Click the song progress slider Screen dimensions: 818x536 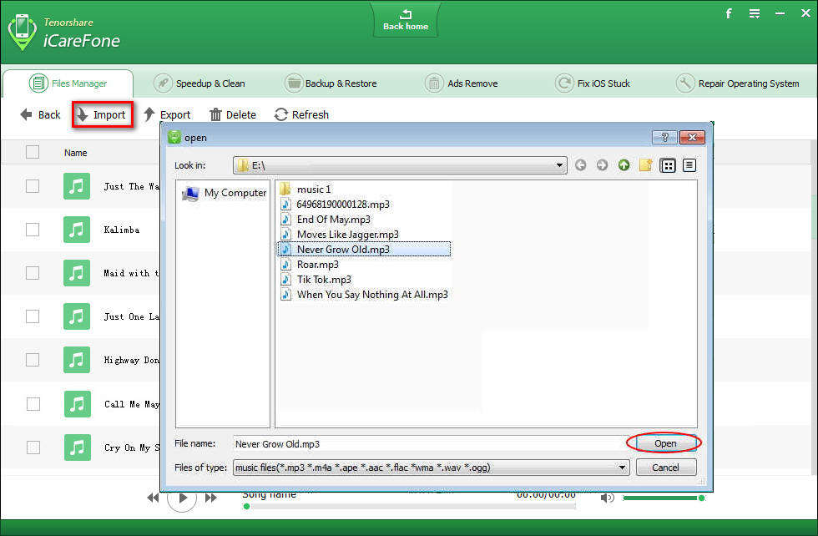point(410,506)
